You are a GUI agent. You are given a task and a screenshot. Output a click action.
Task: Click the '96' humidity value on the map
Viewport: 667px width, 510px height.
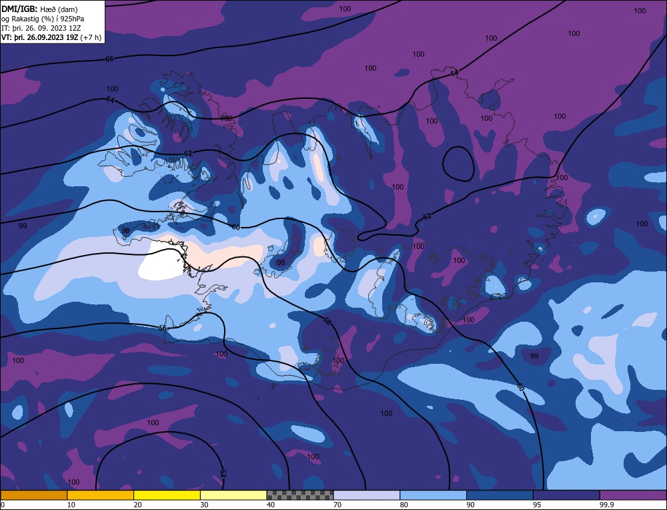coord(125,230)
